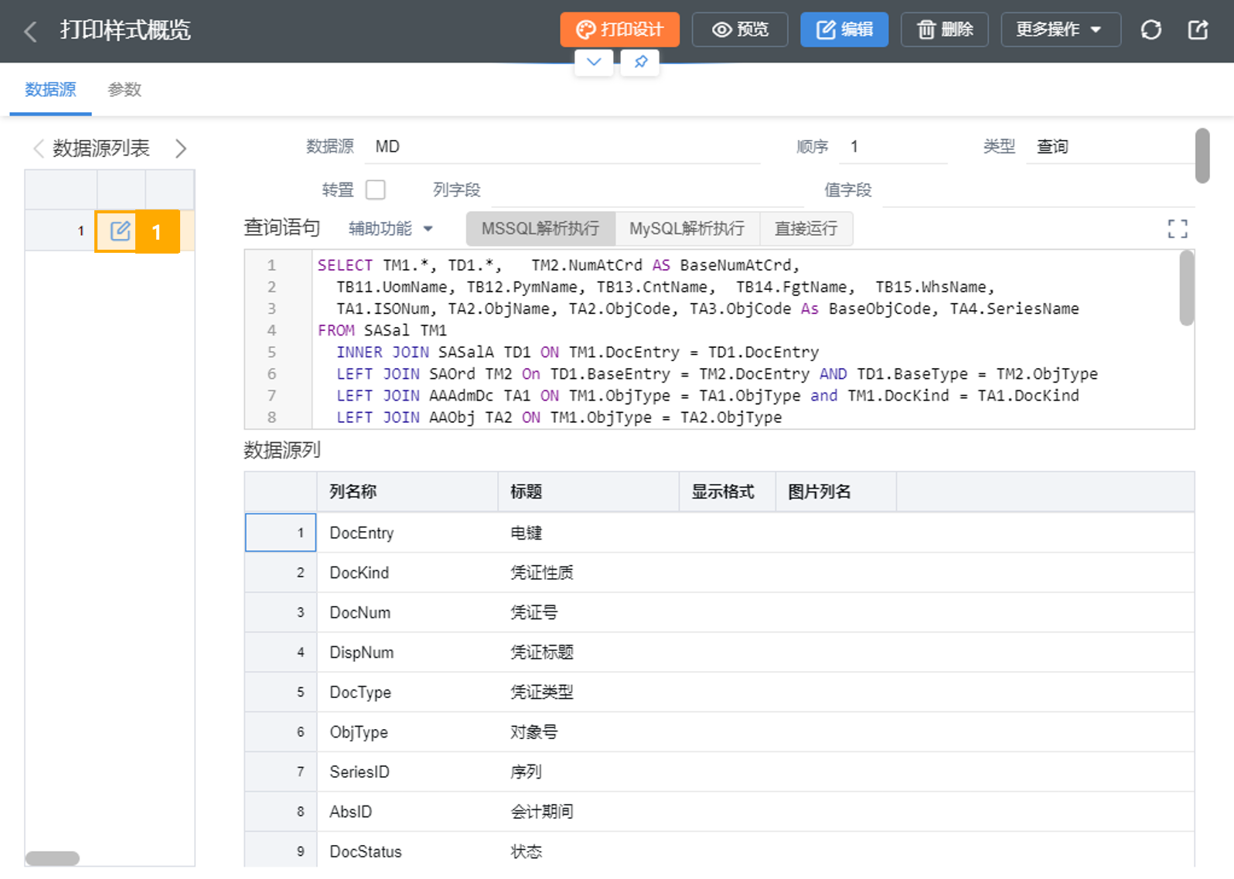Open the 更多操作 dropdown menu
The height and width of the screenshot is (879, 1234).
coord(1061,29)
